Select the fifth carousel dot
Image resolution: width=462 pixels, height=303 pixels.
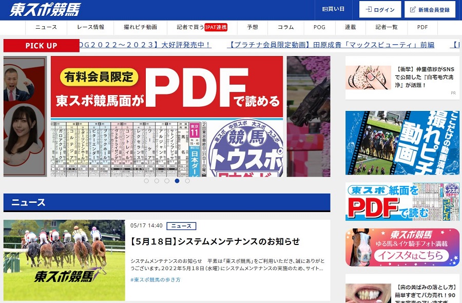coord(187,181)
